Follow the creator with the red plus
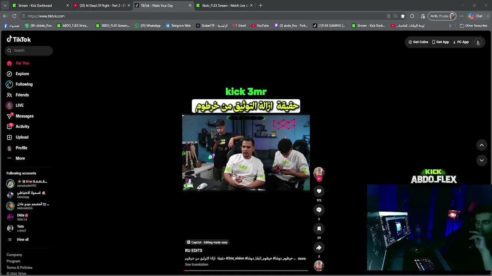492x276 pixels. 319,179
